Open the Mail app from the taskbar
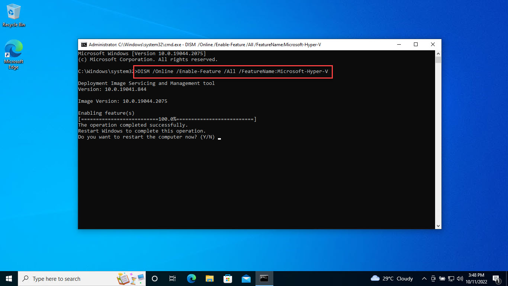The width and height of the screenshot is (508, 286). [245, 279]
